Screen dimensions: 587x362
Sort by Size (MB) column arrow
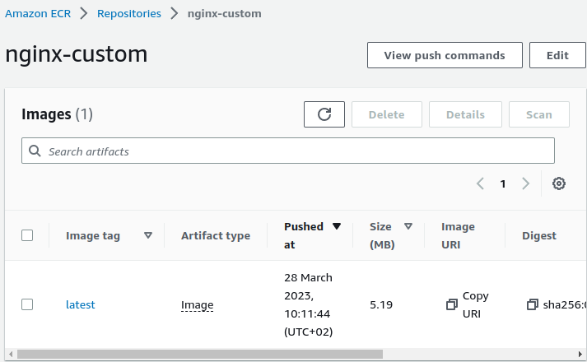(408, 226)
